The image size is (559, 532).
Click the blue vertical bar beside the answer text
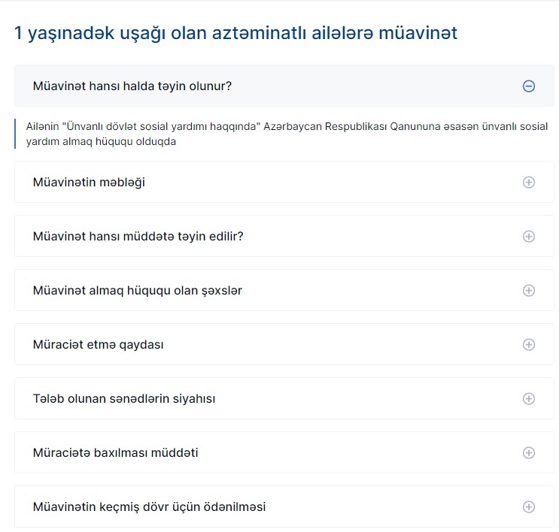click(15, 134)
